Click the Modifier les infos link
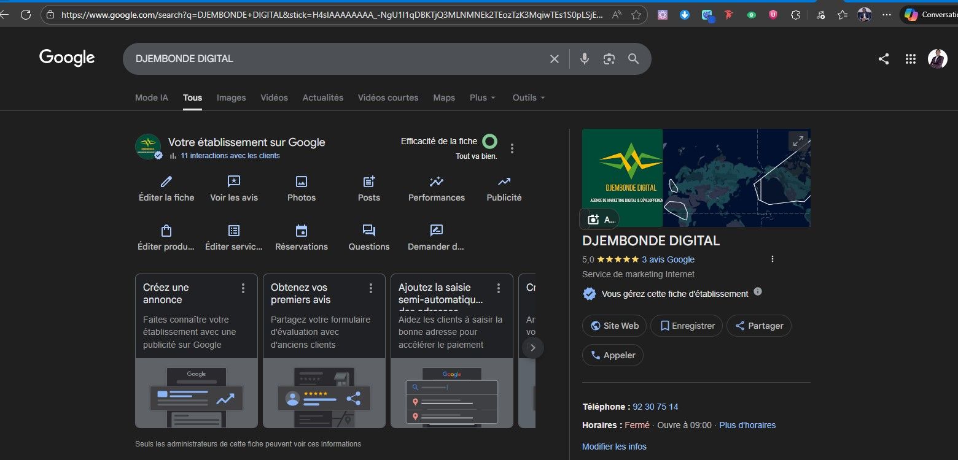Screen dimensions: 958x460 [614, 447]
